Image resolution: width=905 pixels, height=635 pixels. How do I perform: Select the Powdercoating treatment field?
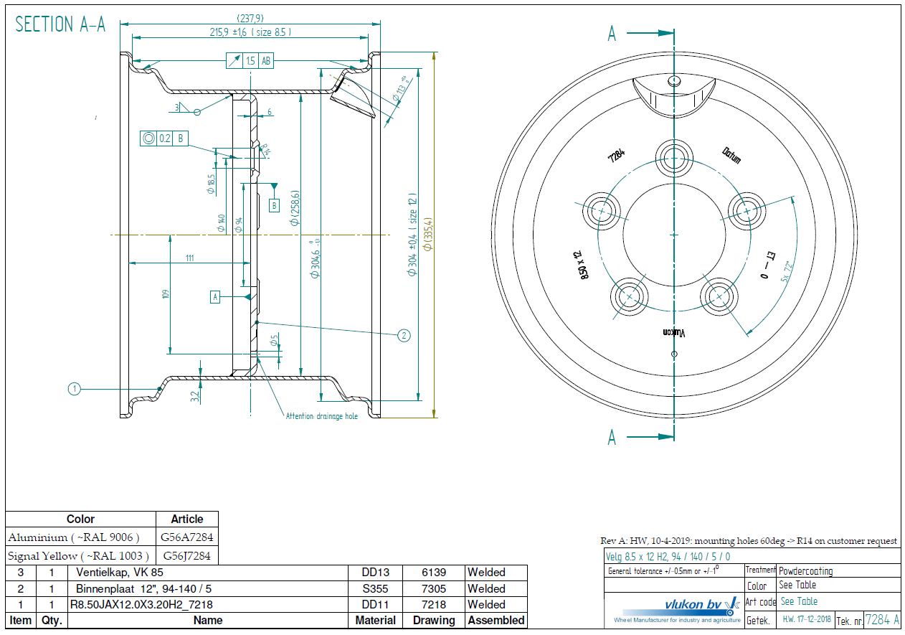coord(806,571)
